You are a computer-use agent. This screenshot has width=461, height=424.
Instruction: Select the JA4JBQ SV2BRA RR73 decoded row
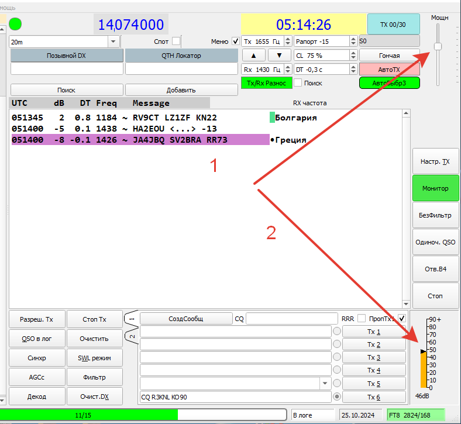pyautogui.click(x=140, y=140)
